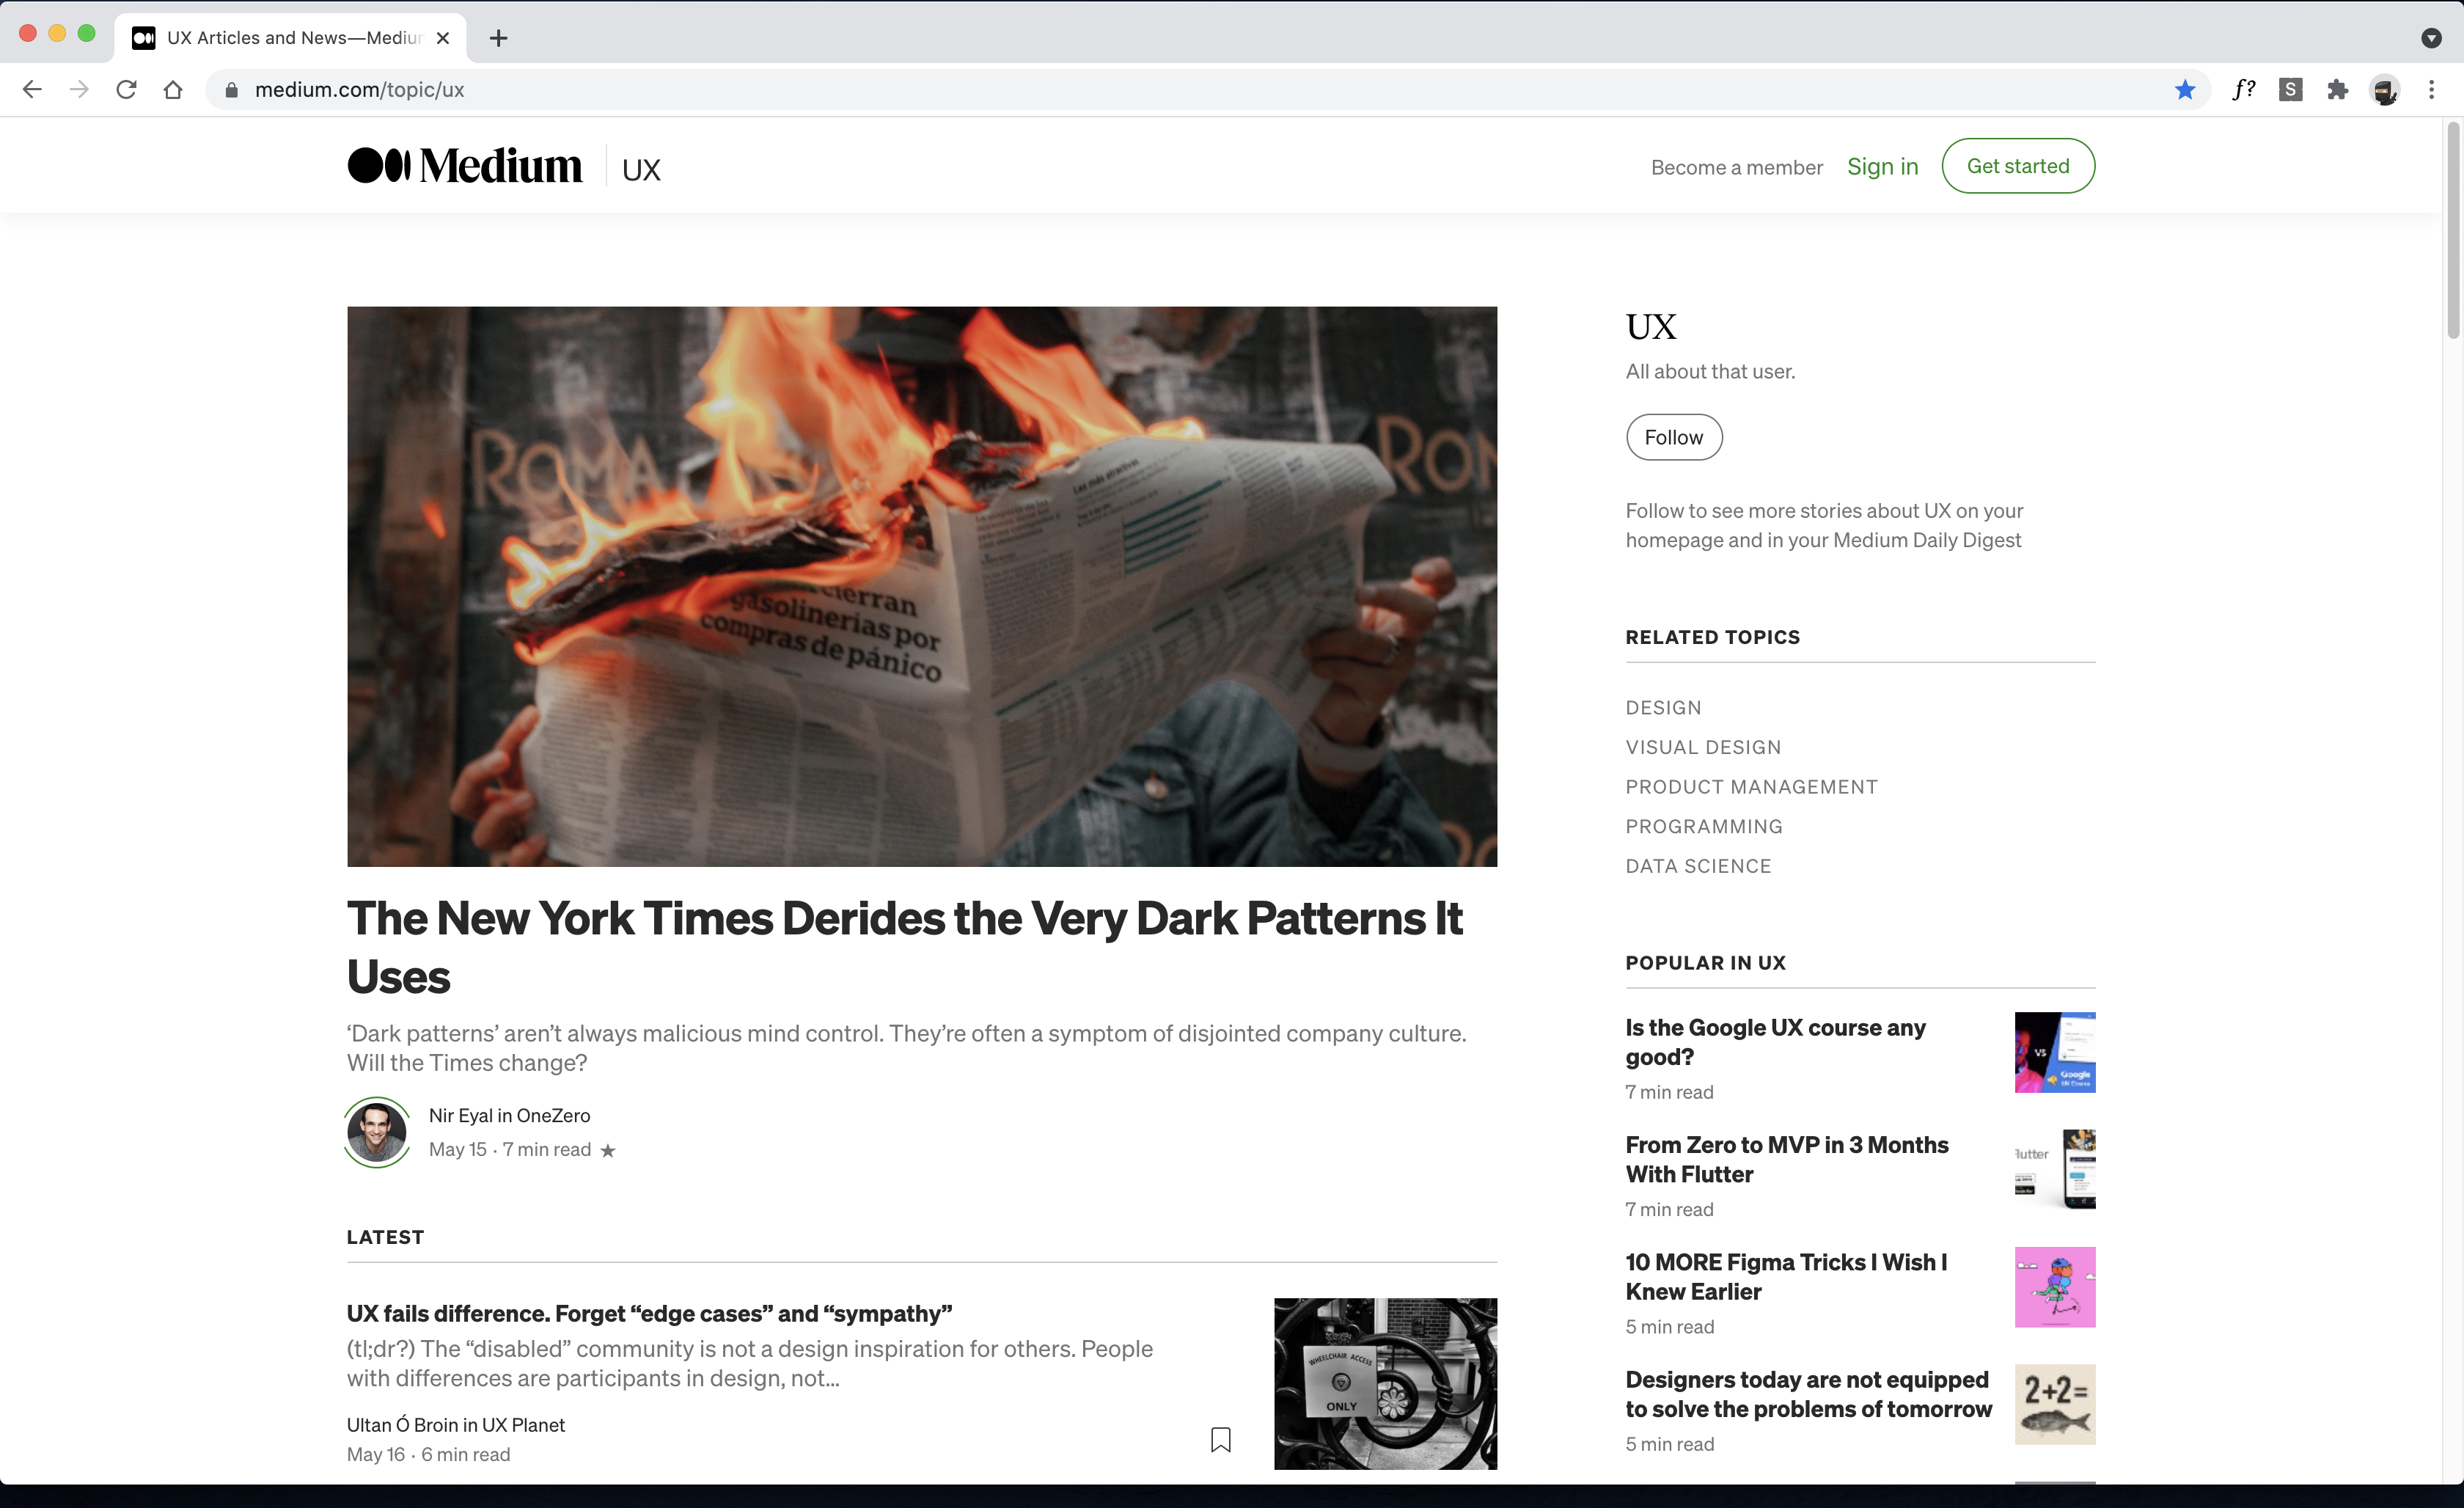This screenshot has width=2464, height=1508.
Task: Open the VISUAL DESIGN related topic
Action: [1704, 747]
